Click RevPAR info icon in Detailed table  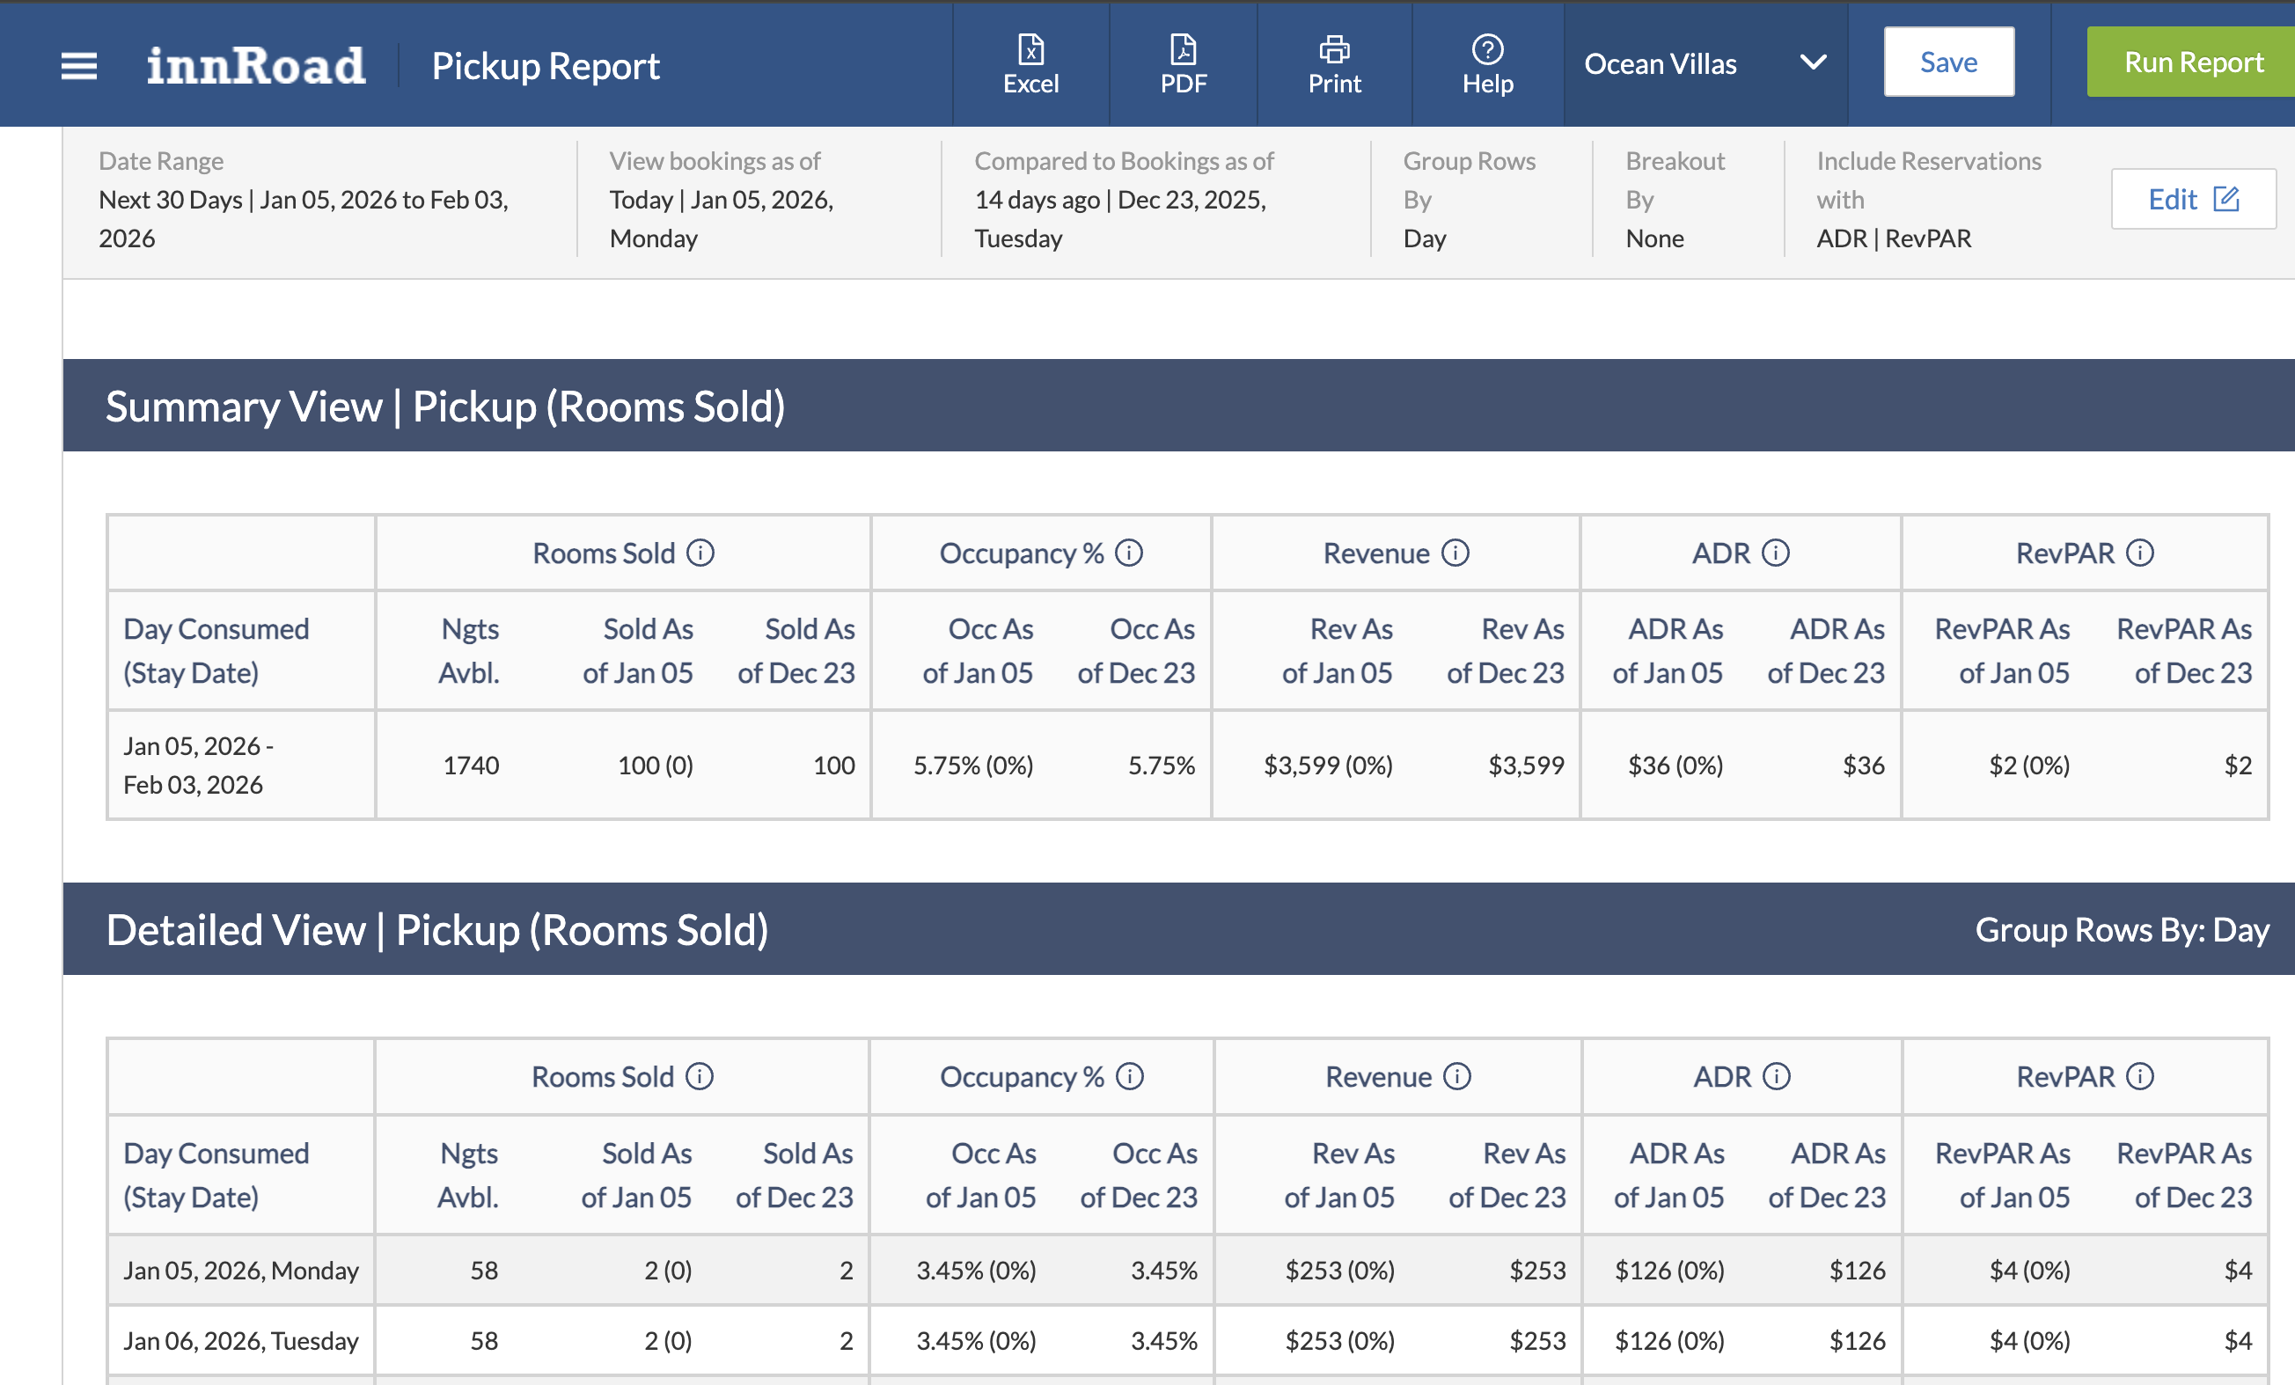coord(2139,1077)
